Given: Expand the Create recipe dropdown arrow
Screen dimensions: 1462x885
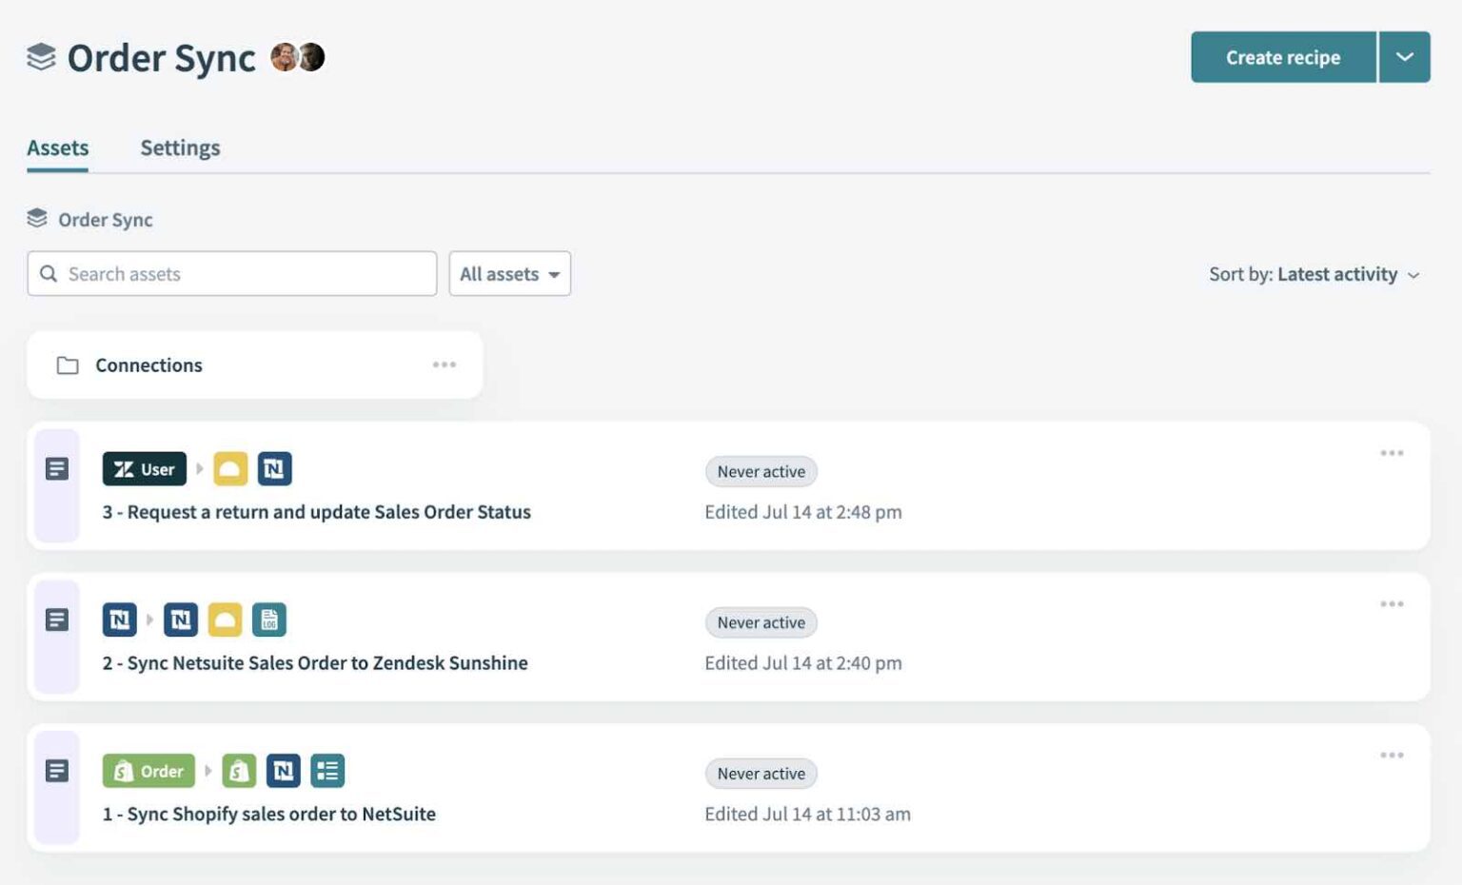Looking at the screenshot, I should [x=1405, y=57].
